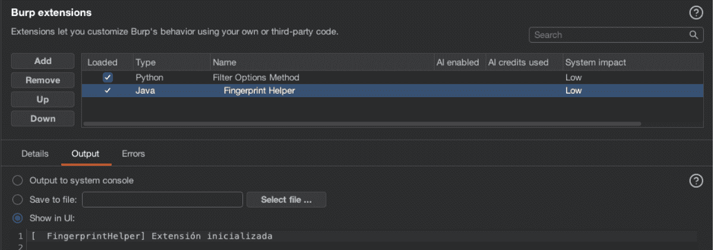Screen dimensions: 714x250
Task: Click the Extensión inicializada output line
Action: [x=152, y=236]
